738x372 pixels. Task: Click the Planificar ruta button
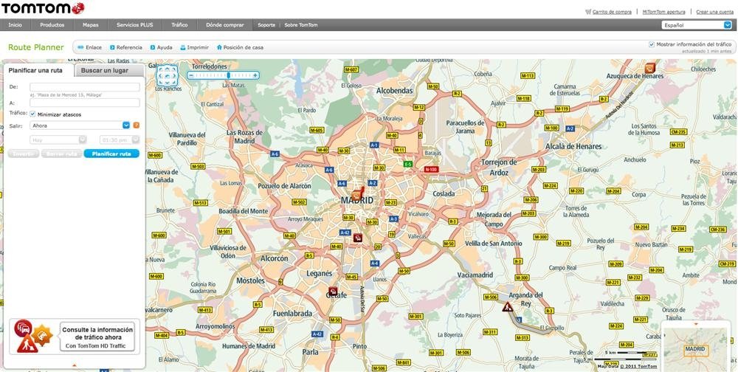pyautogui.click(x=111, y=154)
